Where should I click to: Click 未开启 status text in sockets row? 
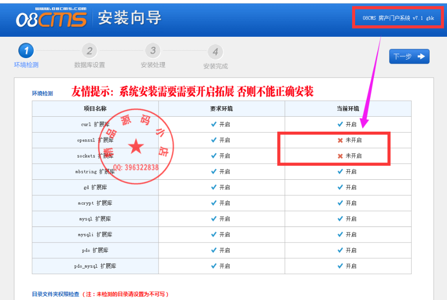pos(354,155)
